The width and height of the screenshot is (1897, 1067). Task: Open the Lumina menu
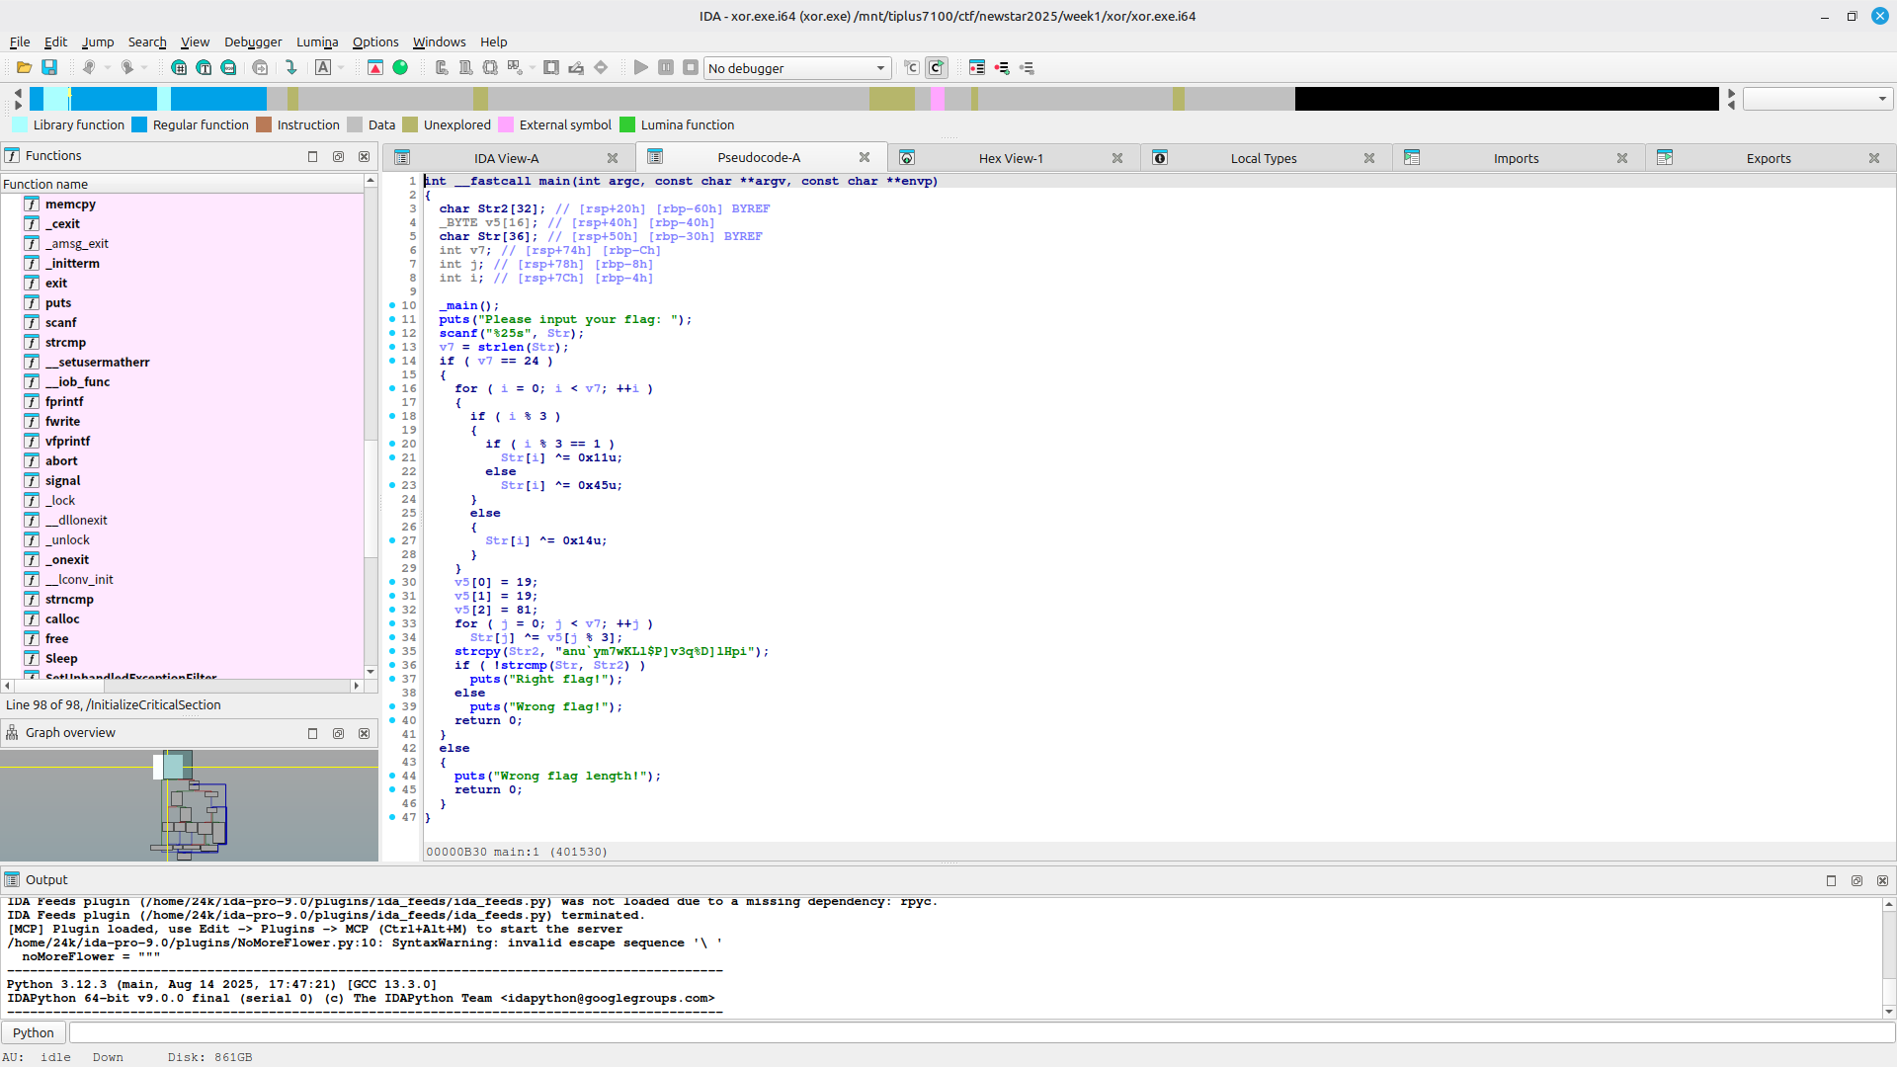coord(317,41)
